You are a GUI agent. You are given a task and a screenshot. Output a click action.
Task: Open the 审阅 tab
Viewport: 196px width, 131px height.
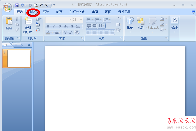[x=95, y=12]
